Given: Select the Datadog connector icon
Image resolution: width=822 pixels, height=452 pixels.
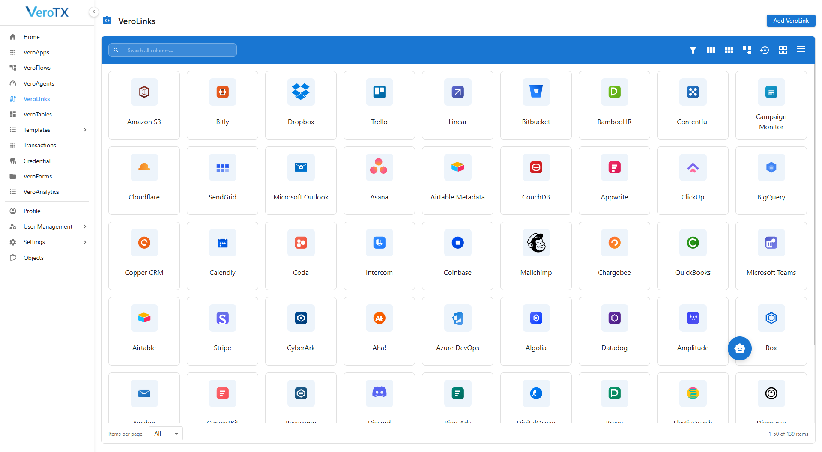Looking at the screenshot, I should 614,318.
